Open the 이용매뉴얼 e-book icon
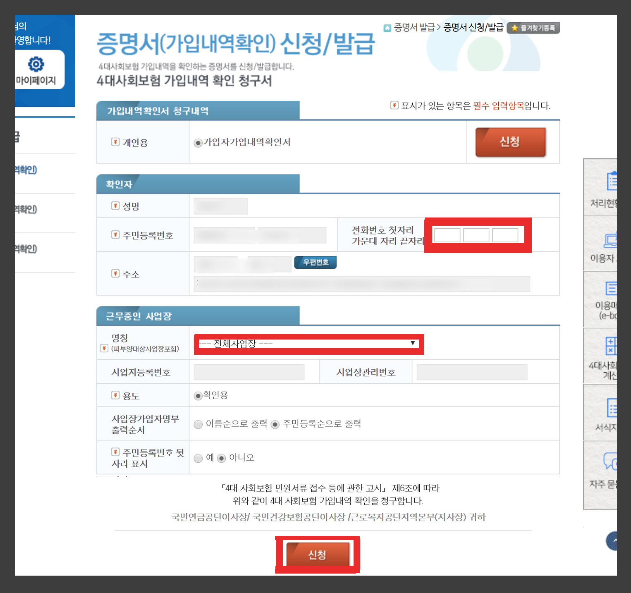 pos(611,288)
